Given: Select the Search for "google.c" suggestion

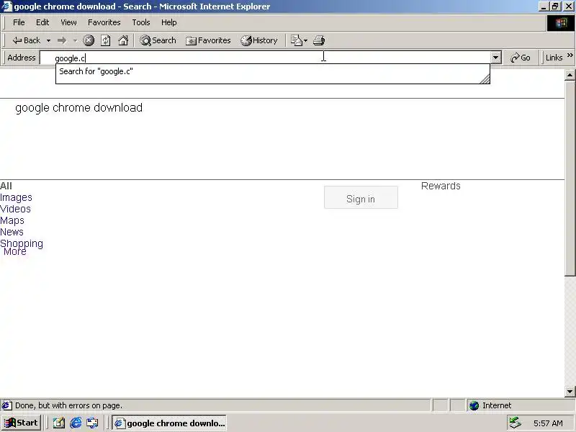Looking at the screenshot, I should click(x=273, y=71).
